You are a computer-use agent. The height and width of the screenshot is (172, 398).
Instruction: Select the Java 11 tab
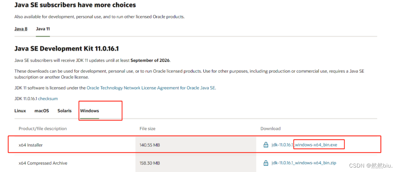point(43,29)
